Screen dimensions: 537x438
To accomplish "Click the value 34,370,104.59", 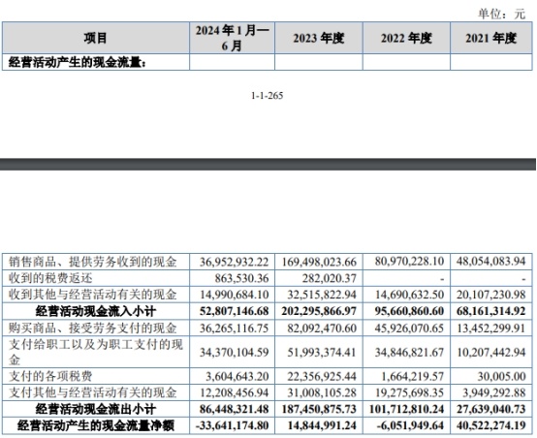I will [235, 353].
